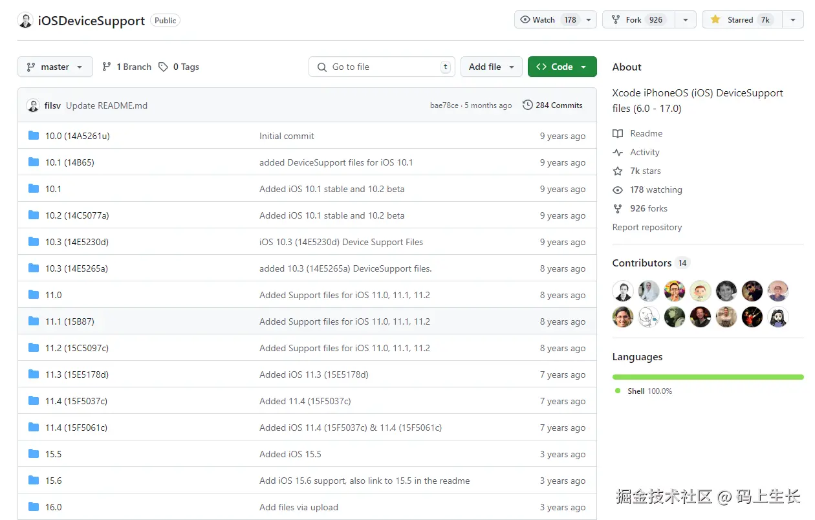Screen dimensions: 815x520
Task: Open the 'Initial commit' message link
Action: pos(287,136)
